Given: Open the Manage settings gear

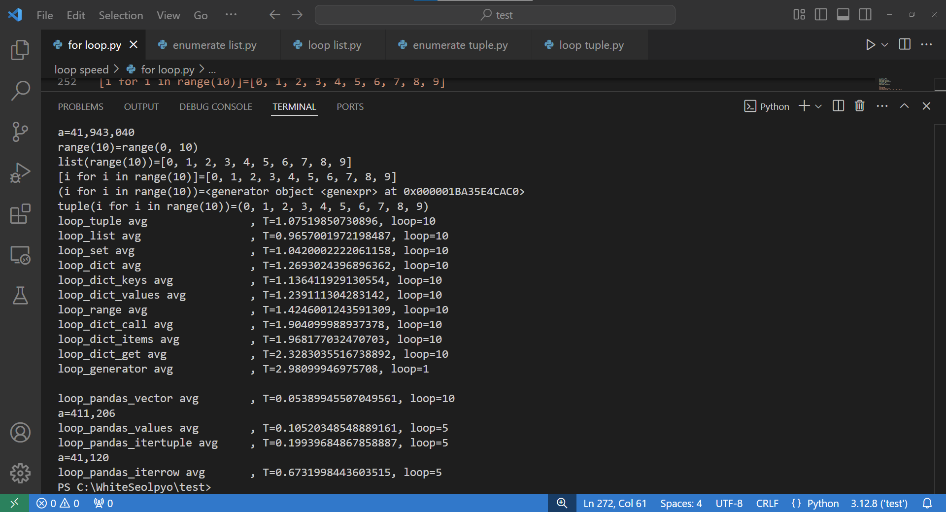Looking at the screenshot, I should point(20,473).
